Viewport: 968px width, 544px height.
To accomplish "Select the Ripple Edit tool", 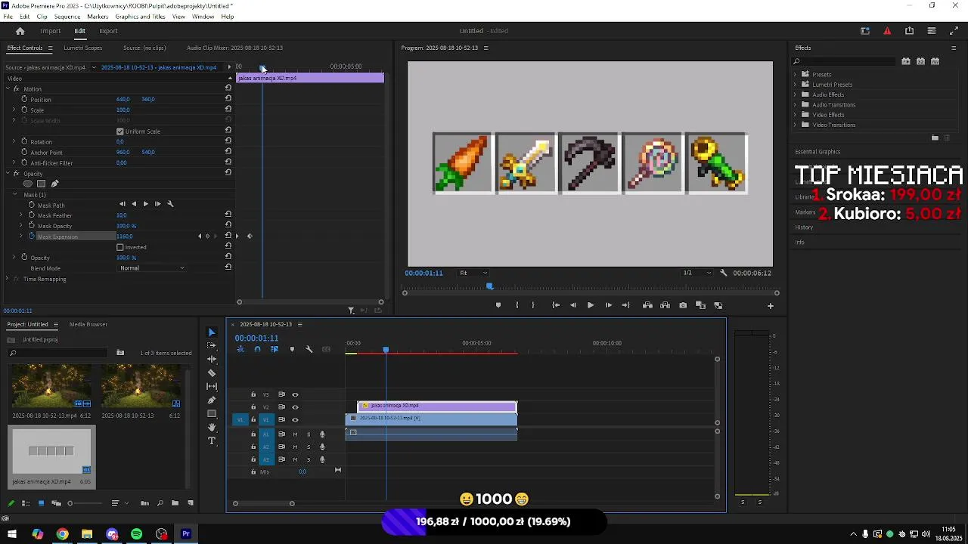I will click(212, 360).
